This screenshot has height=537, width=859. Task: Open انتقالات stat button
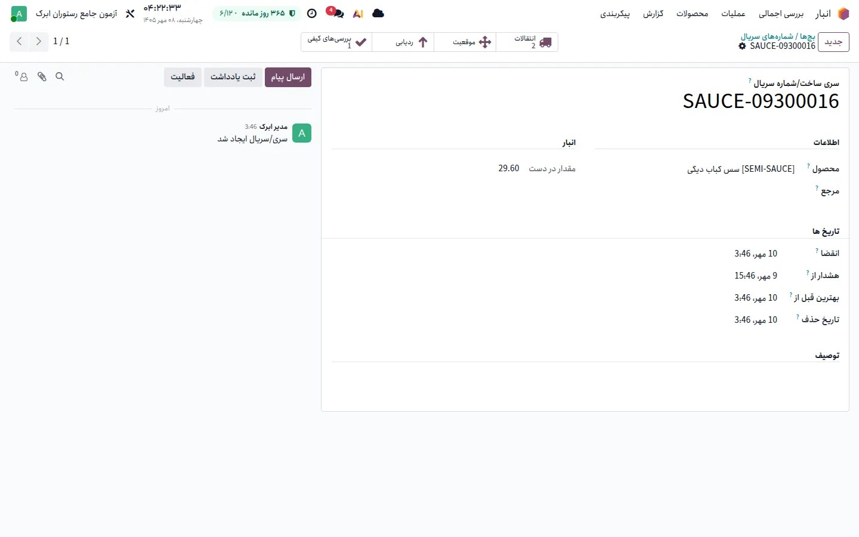[x=527, y=42]
